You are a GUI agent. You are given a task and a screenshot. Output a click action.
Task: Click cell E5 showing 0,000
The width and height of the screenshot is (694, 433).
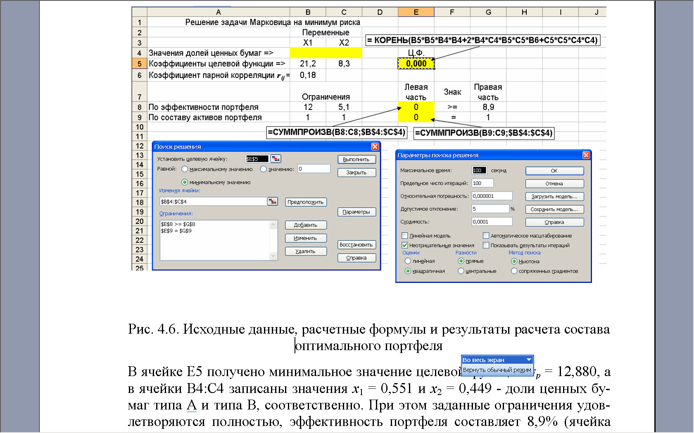pyautogui.click(x=416, y=64)
